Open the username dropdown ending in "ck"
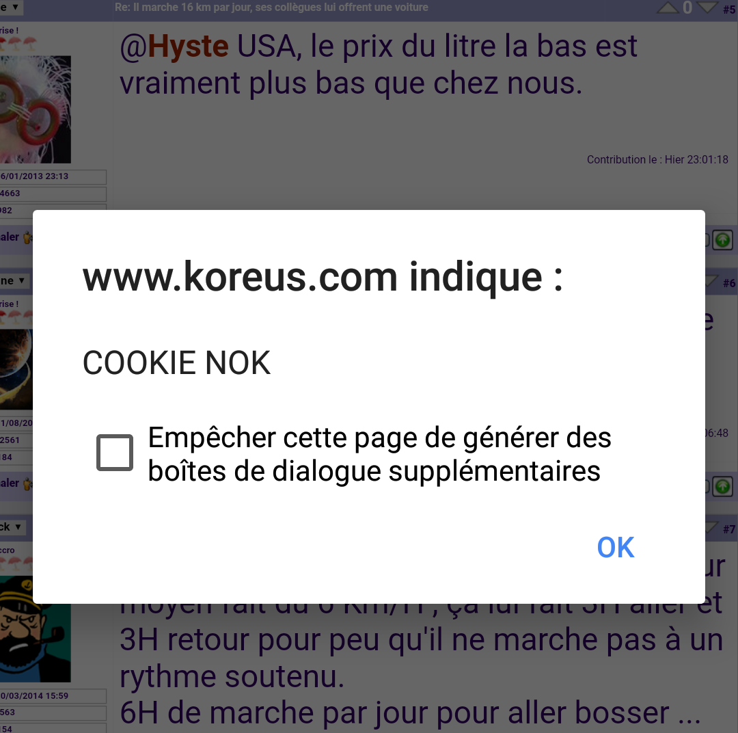Image resolution: width=738 pixels, height=733 pixels. (x=12, y=527)
